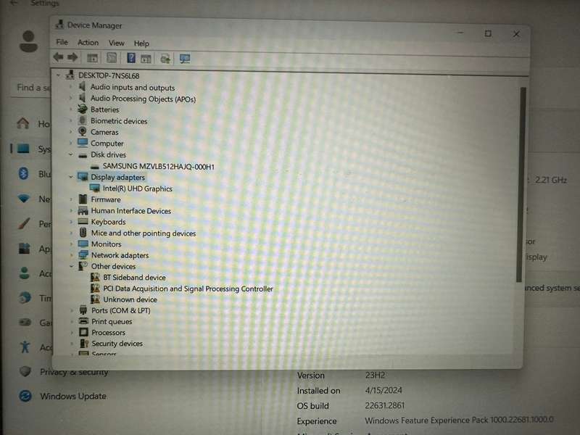580x435 pixels.
Task: Expand the Firmware category arrow
Action: click(71, 199)
